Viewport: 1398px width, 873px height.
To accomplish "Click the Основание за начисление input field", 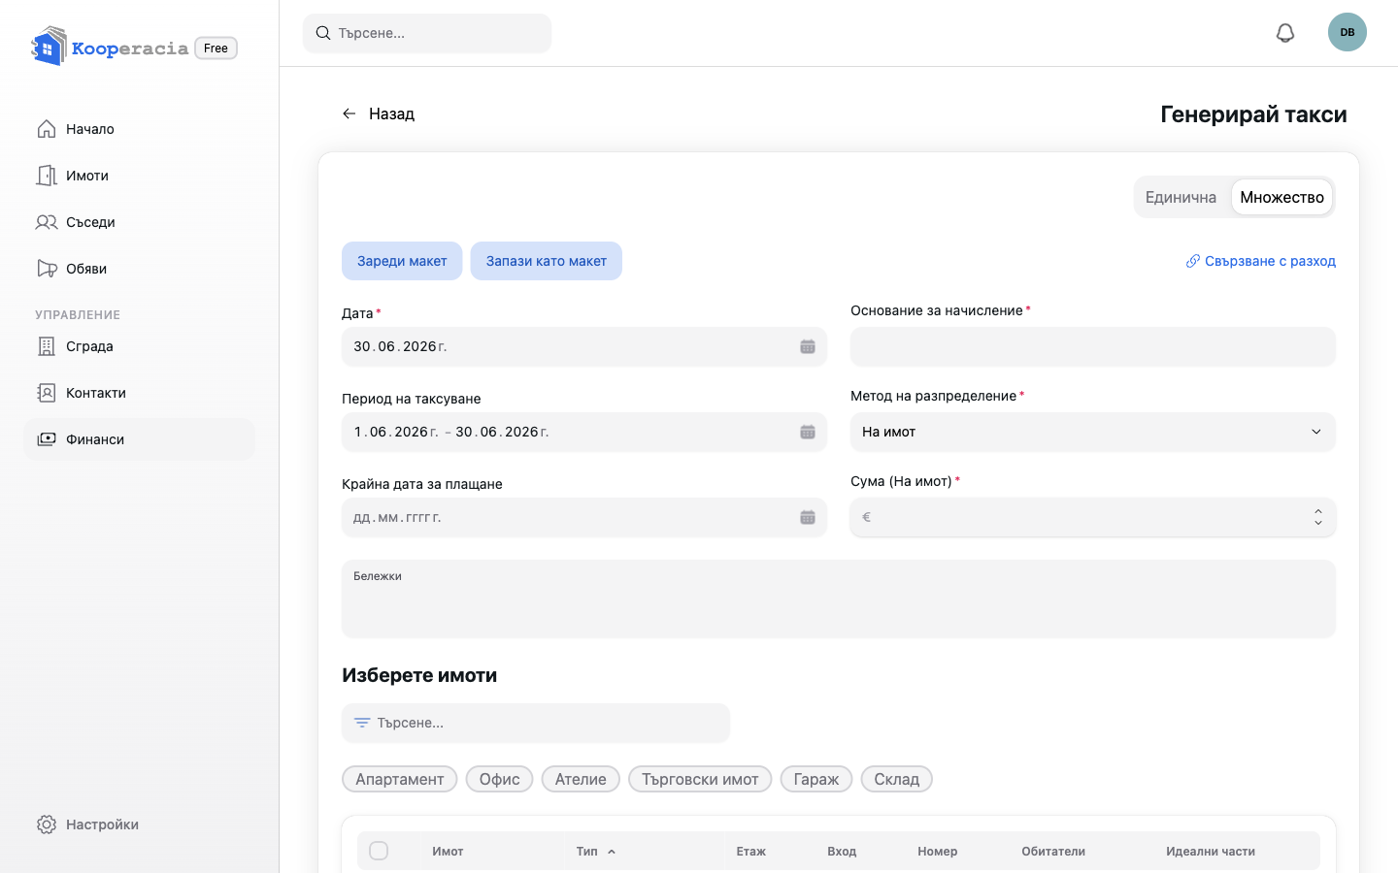I will [x=1093, y=346].
